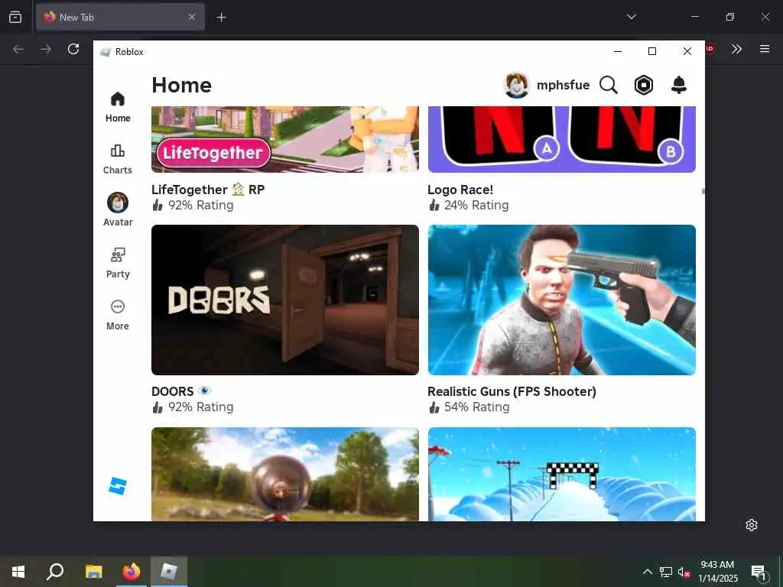Click the LifeTogether RP title text
This screenshot has width=783, height=587.
click(x=208, y=190)
